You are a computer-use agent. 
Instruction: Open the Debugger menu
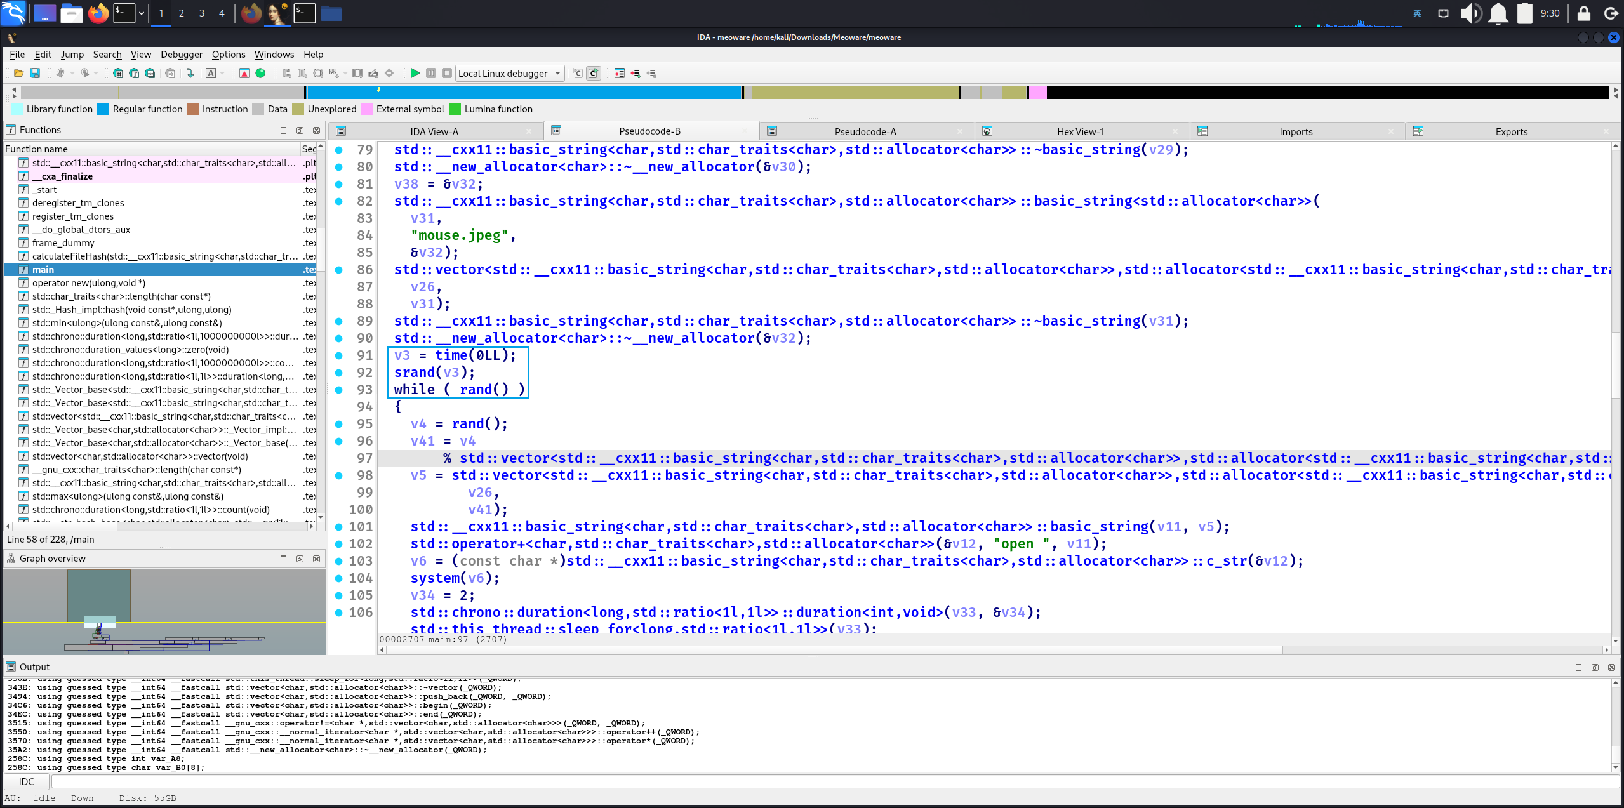[182, 55]
